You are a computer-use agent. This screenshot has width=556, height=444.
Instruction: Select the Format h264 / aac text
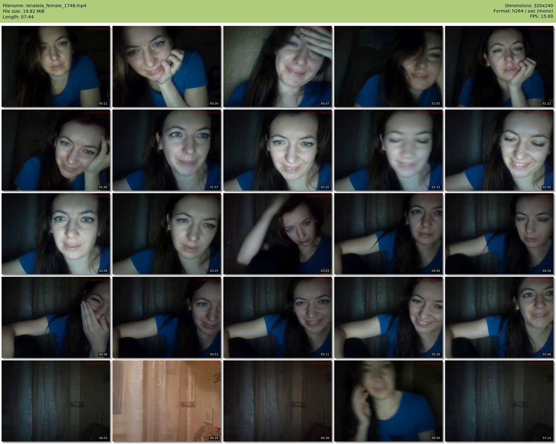[523, 11]
